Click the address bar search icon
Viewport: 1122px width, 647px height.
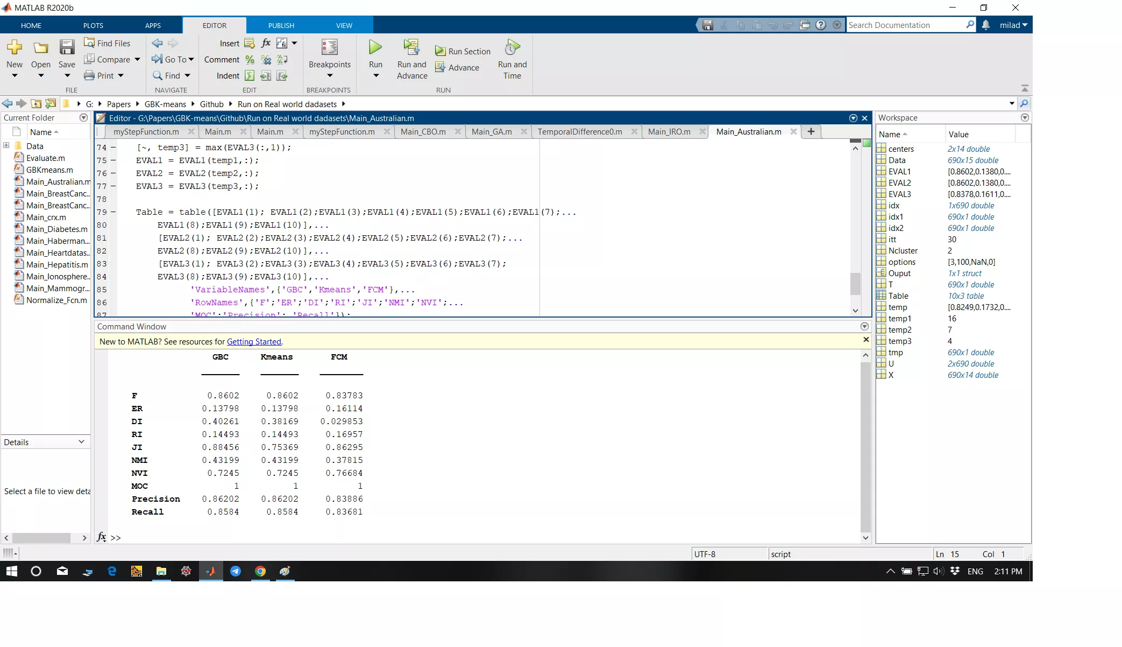(1024, 103)
